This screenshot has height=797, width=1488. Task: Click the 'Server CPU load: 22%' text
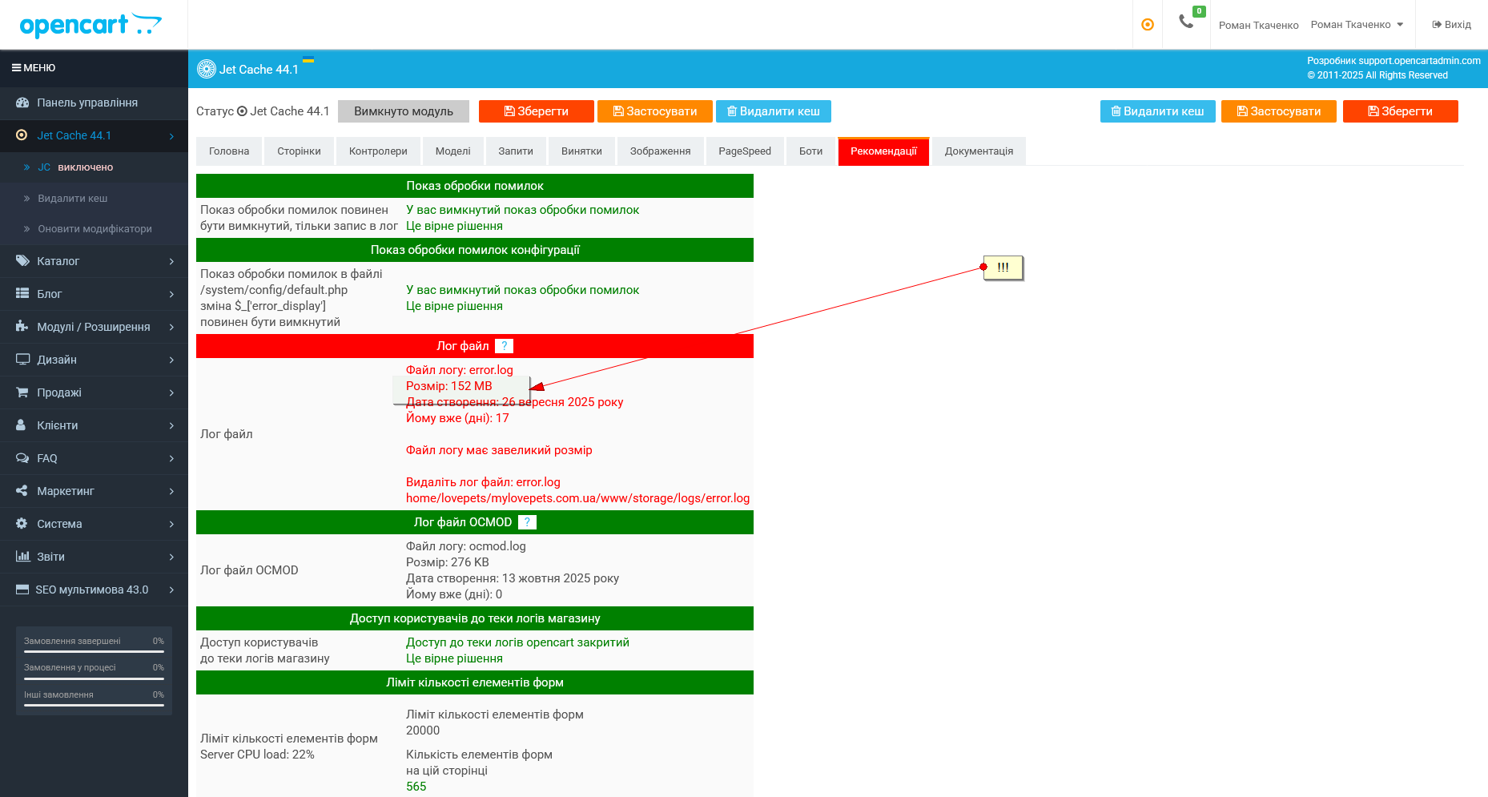click(257, 755)
